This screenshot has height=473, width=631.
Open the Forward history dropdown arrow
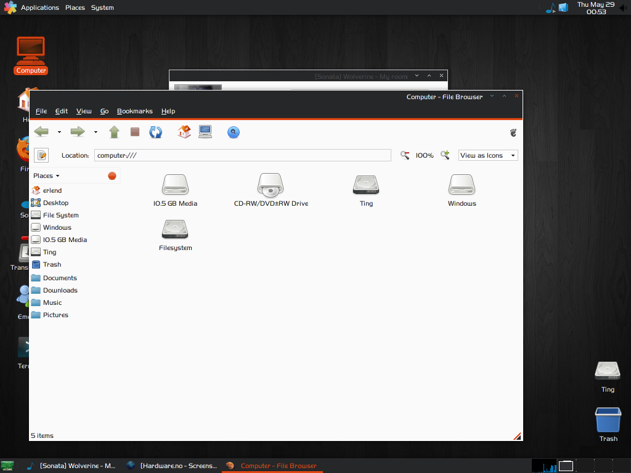click(96, 132)
